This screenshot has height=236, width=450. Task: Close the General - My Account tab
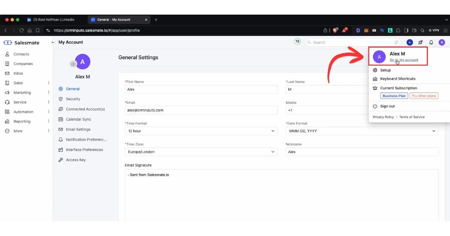coord(147,20)
